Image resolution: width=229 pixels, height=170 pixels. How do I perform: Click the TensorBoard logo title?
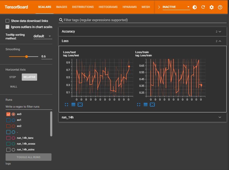(16, 7)
